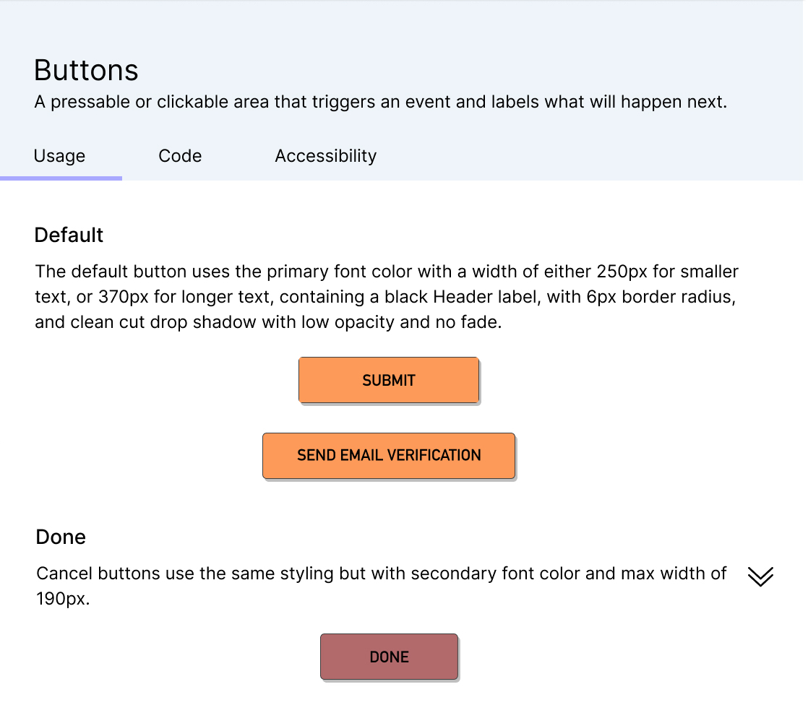This screenshot has width=808, height=718.
Task: Open the Accessibility tab
Action: [x=325, y=156]
